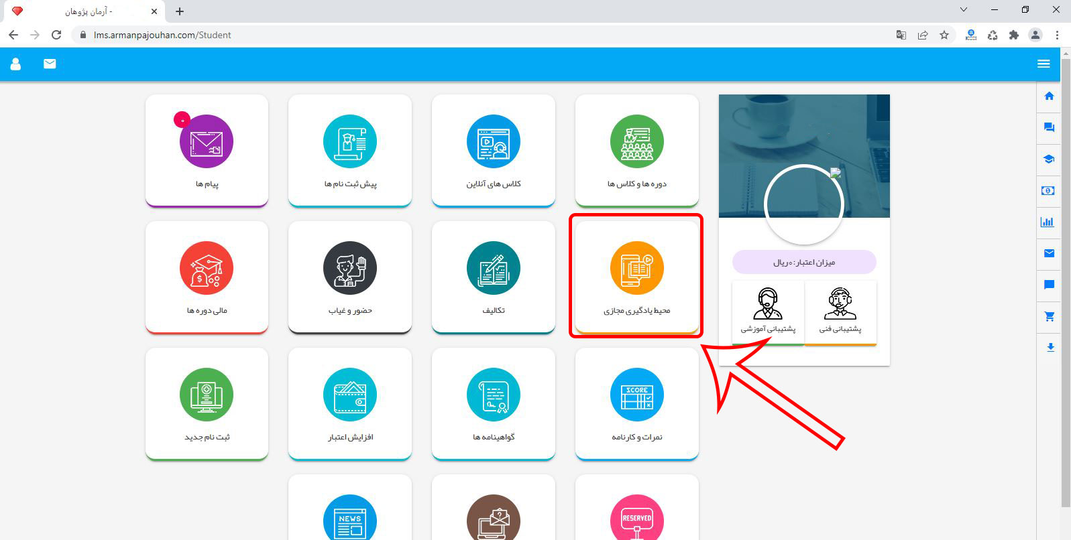Click the notification badge on Messages tile
Viewport: 1071px width, 540px height.
coord(182,120)
